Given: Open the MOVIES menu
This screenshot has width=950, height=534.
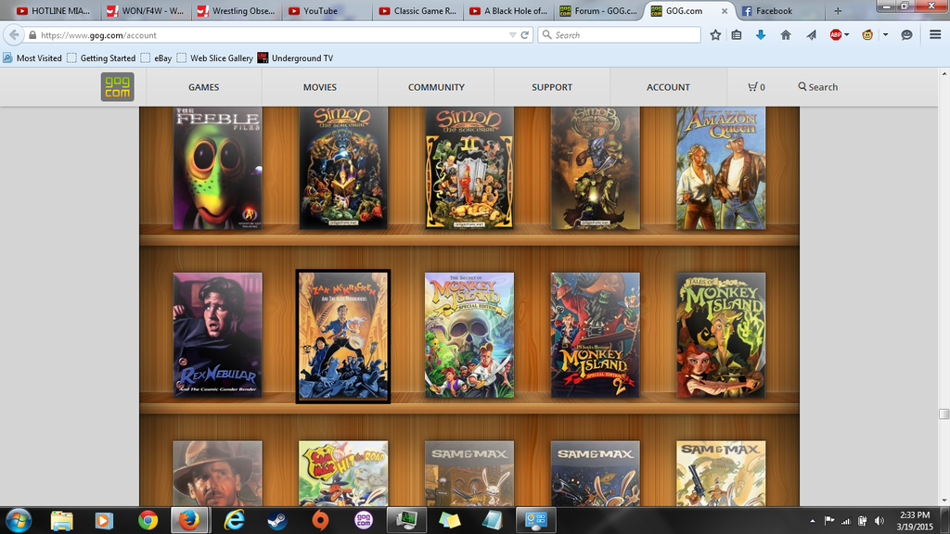Looking at the screenshot, I should tap(320, 87).
